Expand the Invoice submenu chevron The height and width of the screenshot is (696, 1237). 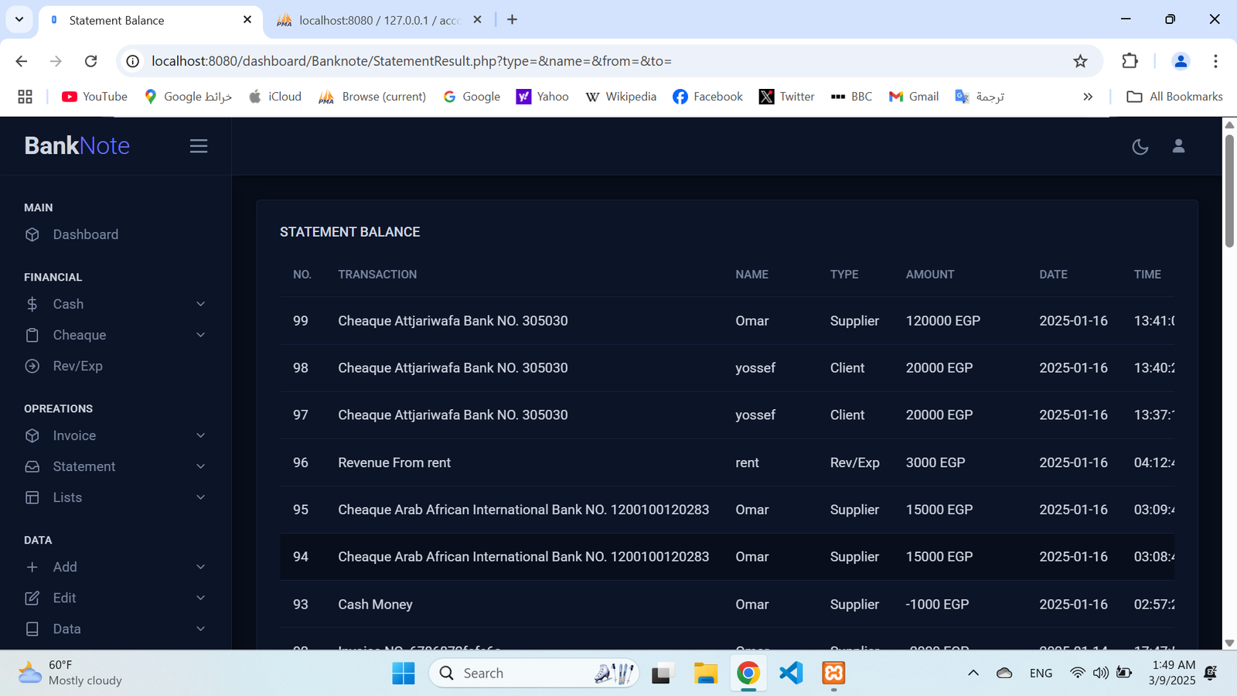click(x=200, y=435)
